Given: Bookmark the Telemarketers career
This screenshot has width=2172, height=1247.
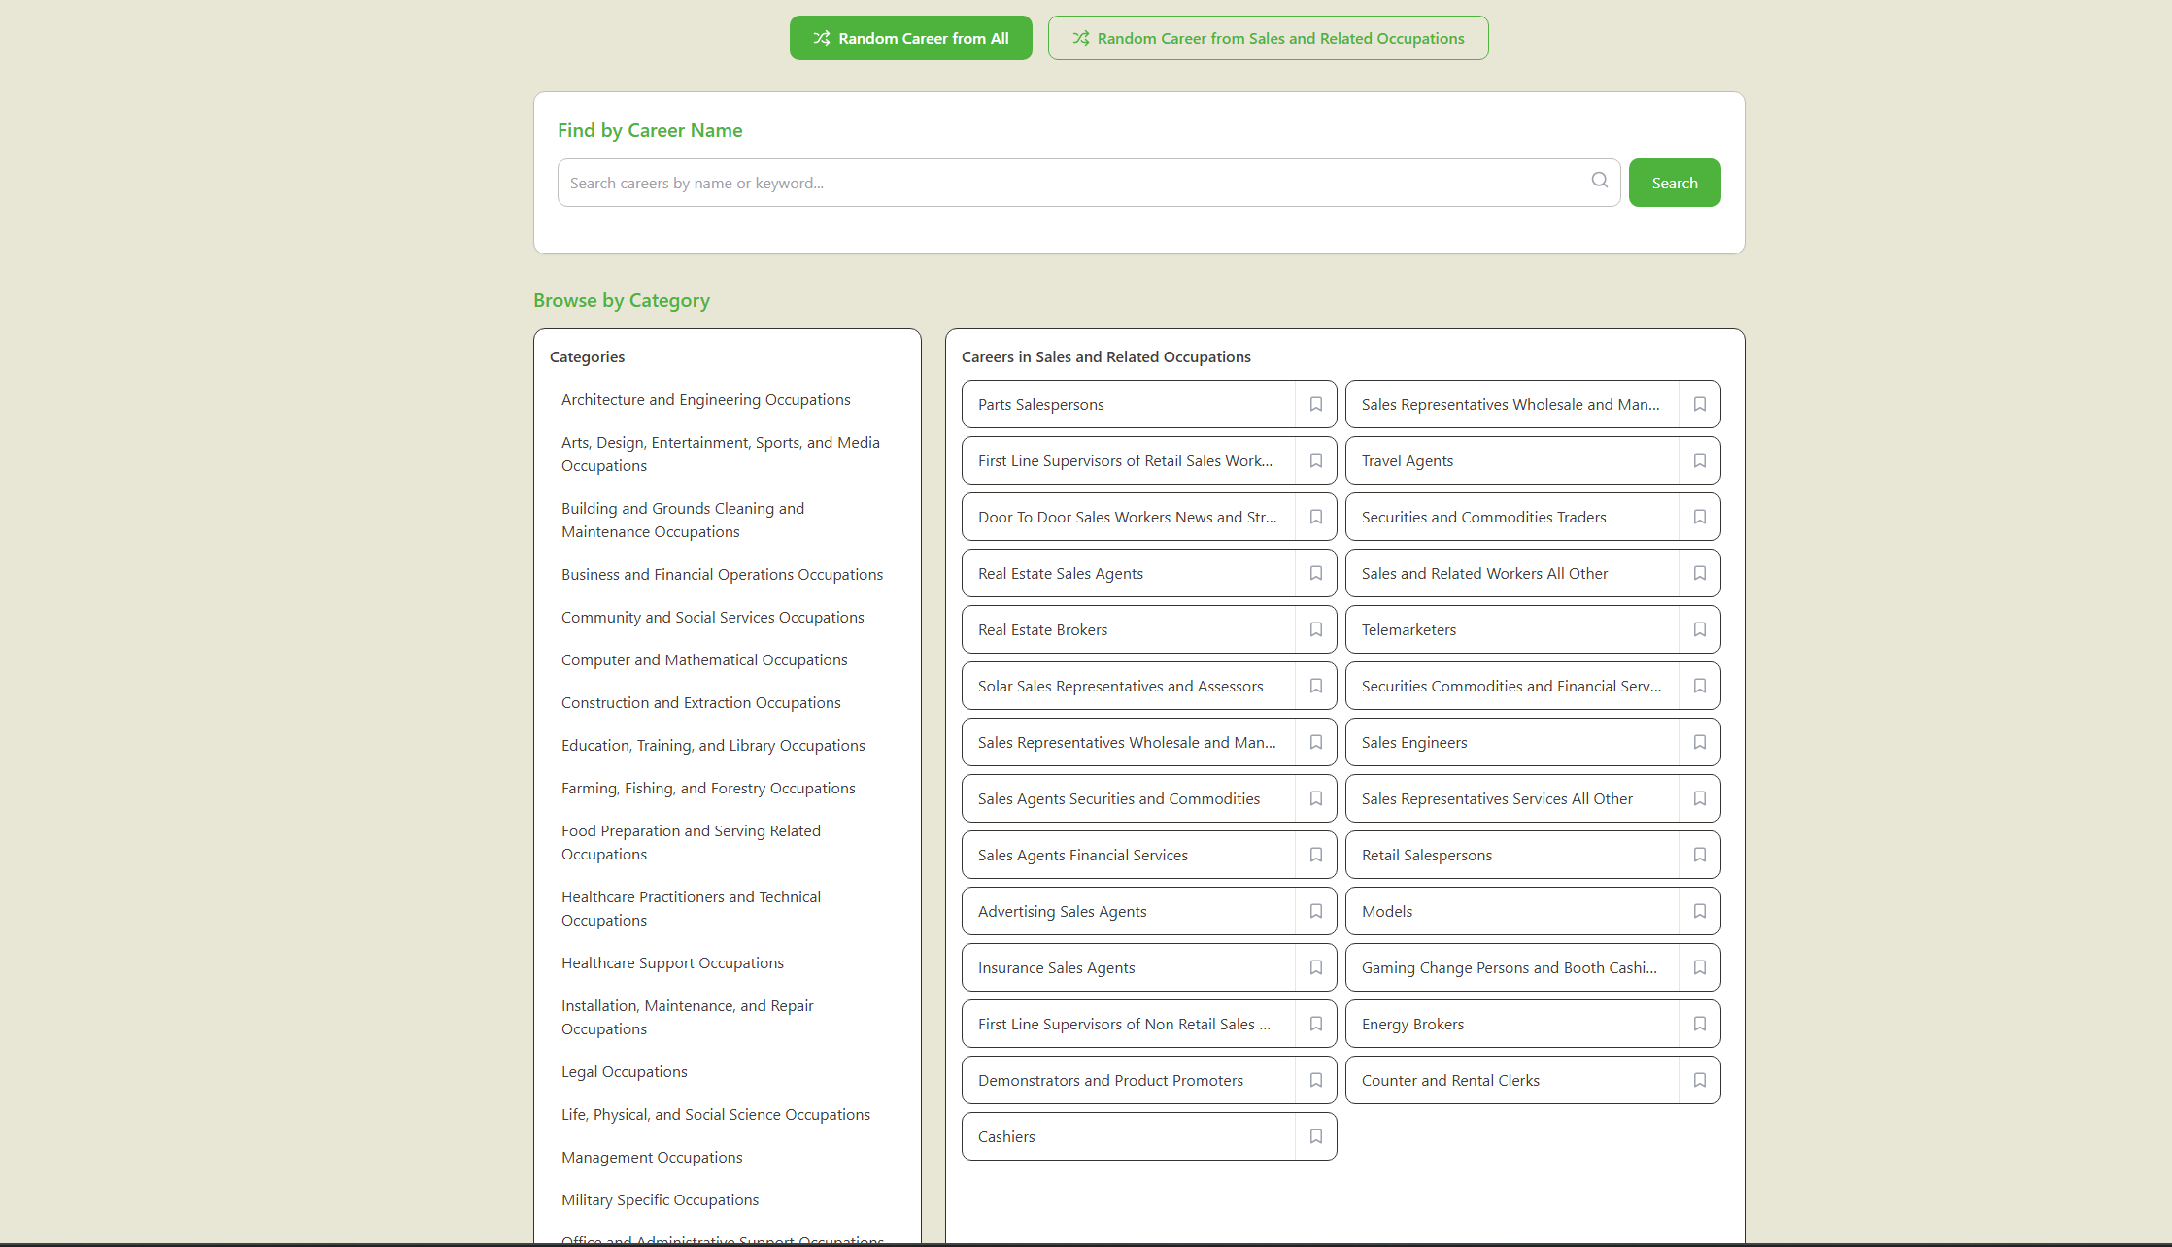Looking at the screenshot, I should [1700, 629].
